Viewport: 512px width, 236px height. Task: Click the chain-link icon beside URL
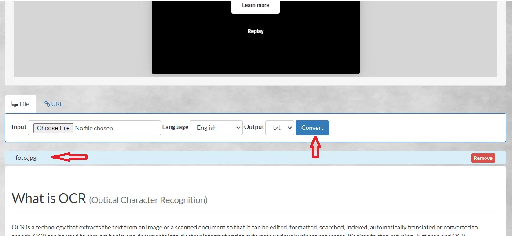click(48, 104)
